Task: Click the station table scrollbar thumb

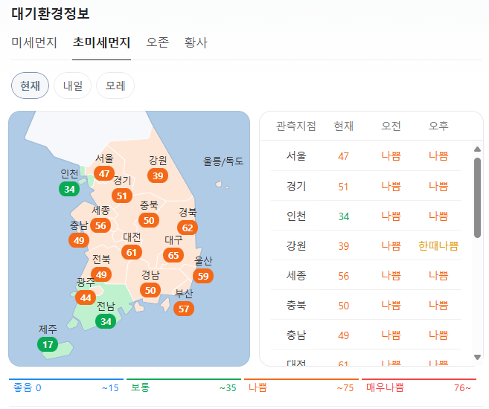Action: pyautogui.click(x=477, y=198)
